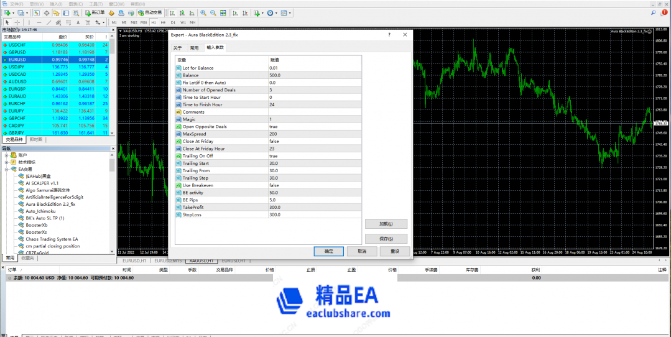Open the templates dropdown arrow

point(290,13)
